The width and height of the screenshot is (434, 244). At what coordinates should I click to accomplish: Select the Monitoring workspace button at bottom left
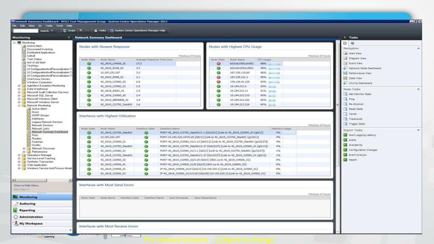tap(42, 197)
